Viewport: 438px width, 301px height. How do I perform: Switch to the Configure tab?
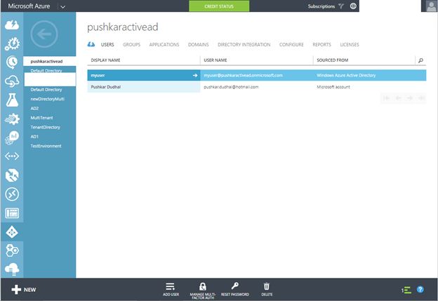point(291,45)
